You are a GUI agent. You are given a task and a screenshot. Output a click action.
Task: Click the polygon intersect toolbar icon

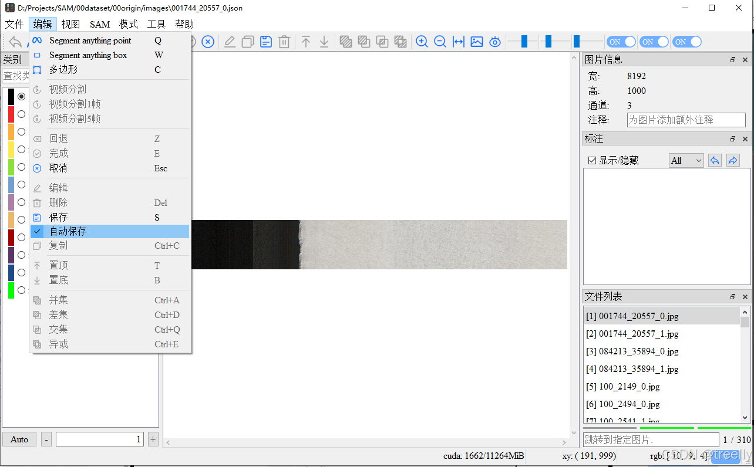(382, 42)
